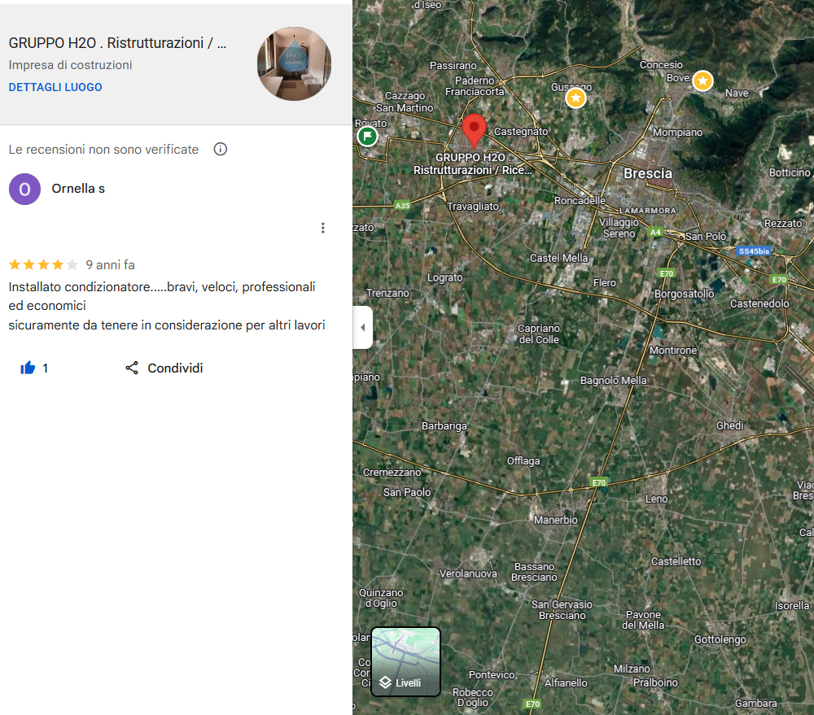
Task: Click the Capriano del Colle label
Action: [539, 334]
